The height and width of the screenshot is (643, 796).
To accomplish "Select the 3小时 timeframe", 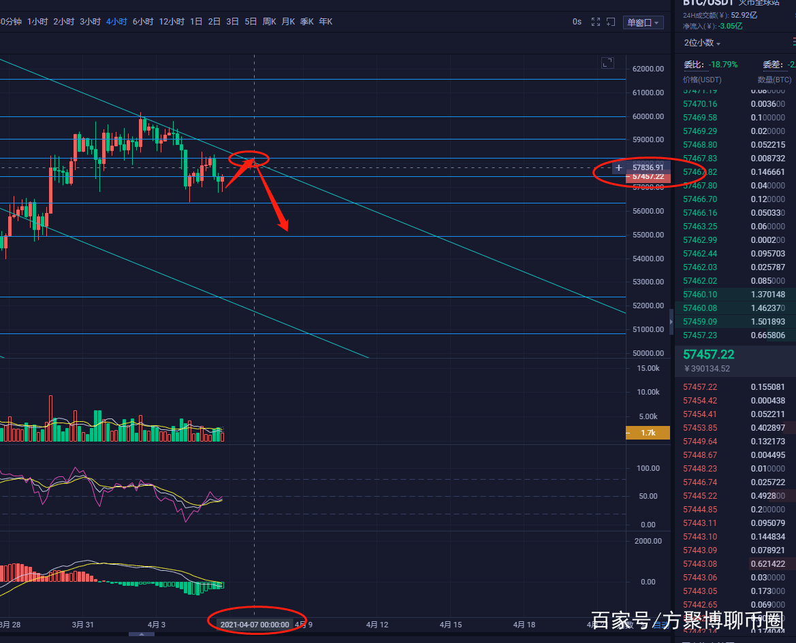I will click(91, 21).
